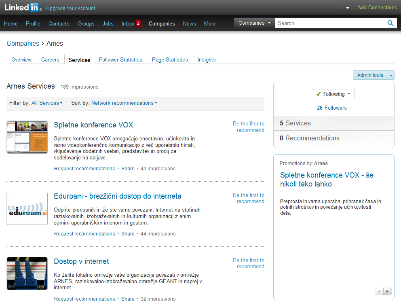The image size is (401, 301).
Task: Switch to the Follower Statistics tab
Action: click(120, 59)
